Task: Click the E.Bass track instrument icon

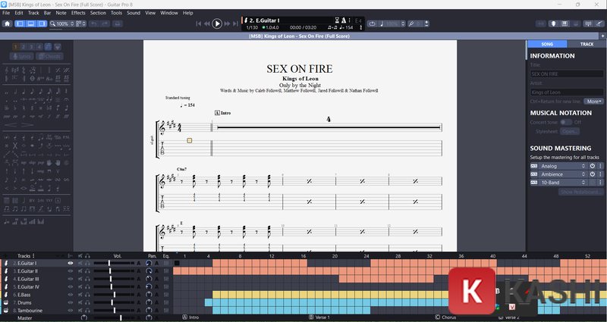Action: [x=6, y=295]
